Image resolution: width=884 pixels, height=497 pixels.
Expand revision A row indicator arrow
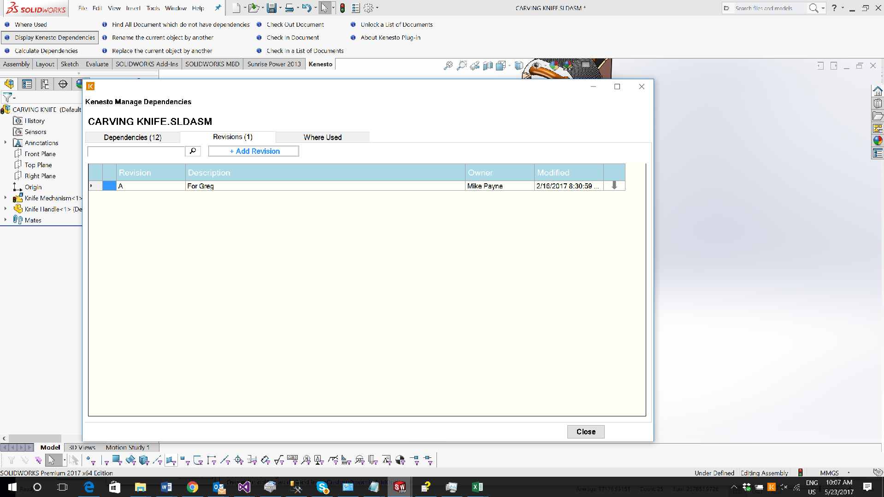click(x=91, y=186)
